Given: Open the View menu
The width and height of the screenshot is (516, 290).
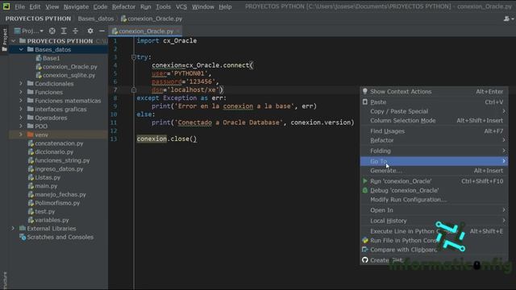Looking at the screenshot, I should click(52, 6).
